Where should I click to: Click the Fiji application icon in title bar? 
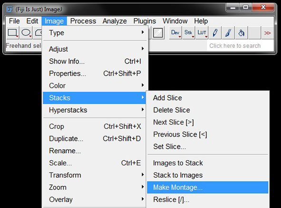[x=10, y=9]
